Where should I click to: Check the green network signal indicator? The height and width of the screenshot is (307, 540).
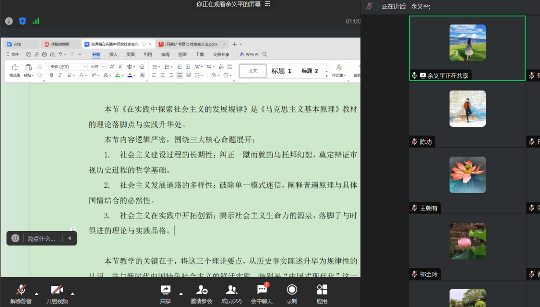36,21
